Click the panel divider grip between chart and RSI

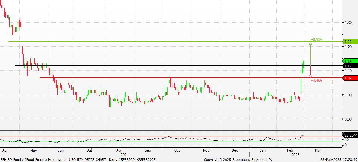179,130
